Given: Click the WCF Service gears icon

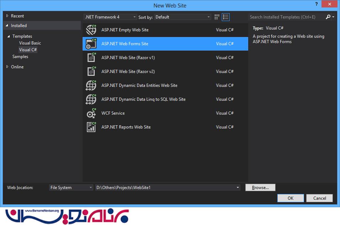Looking at the screenshot, I should click(x=91, y=113).
